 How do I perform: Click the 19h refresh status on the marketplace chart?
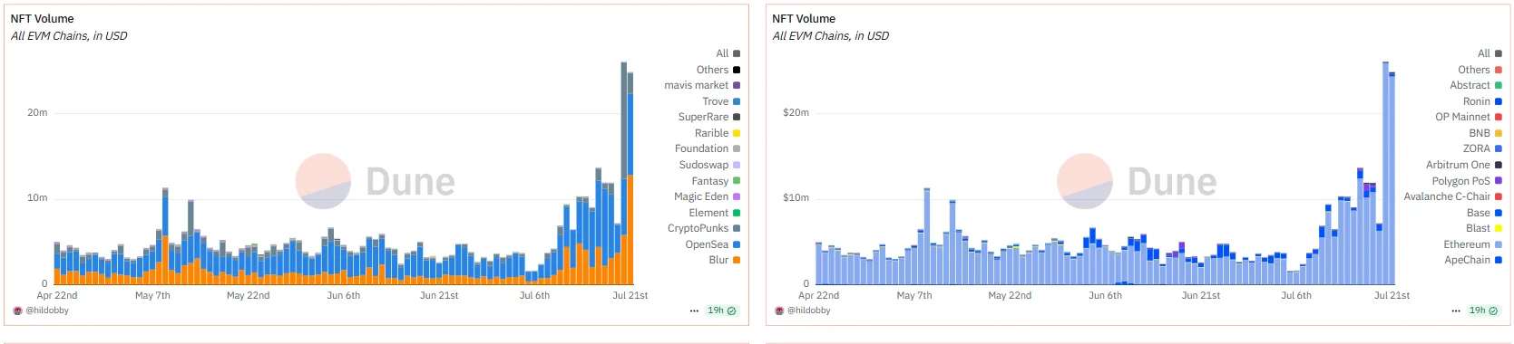722,311
